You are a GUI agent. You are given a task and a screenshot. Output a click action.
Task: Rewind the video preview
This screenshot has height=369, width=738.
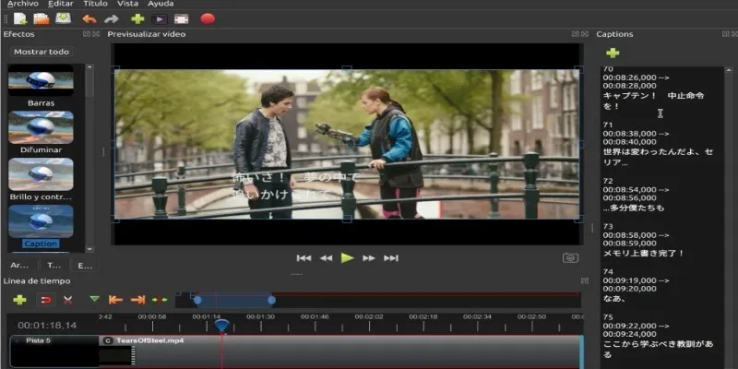[326, 258]
